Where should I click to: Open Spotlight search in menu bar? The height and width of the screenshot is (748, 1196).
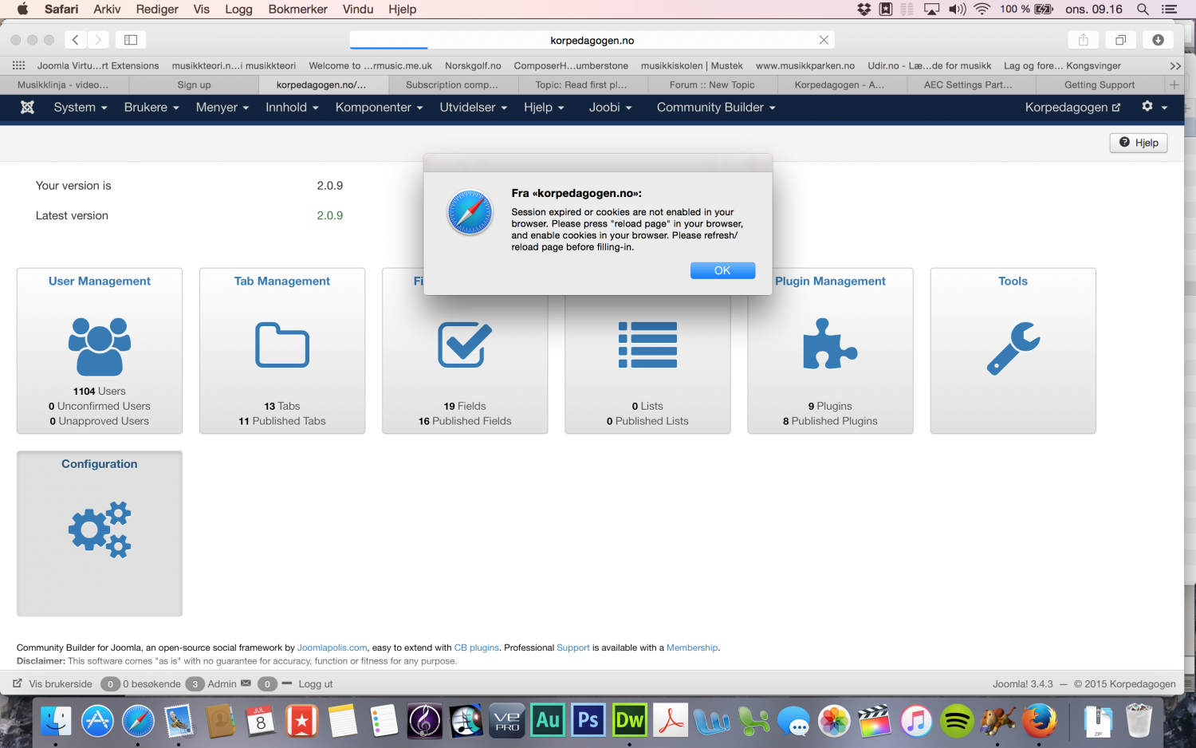tap(1143, 10)
